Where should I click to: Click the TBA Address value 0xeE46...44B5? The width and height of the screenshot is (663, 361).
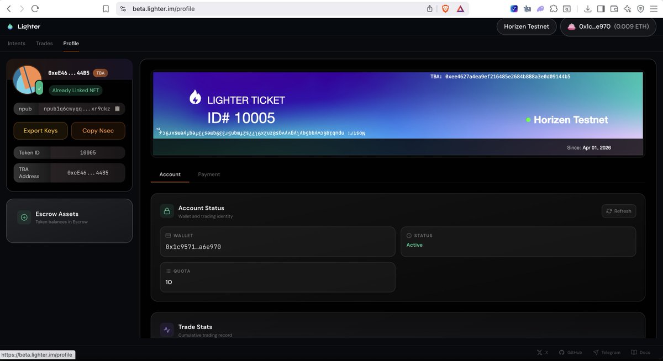[x=88, y=173]
